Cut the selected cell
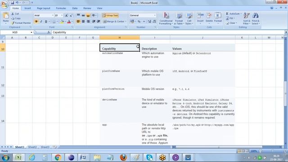This screenshot has width=288, height=162. coord(15,14)
